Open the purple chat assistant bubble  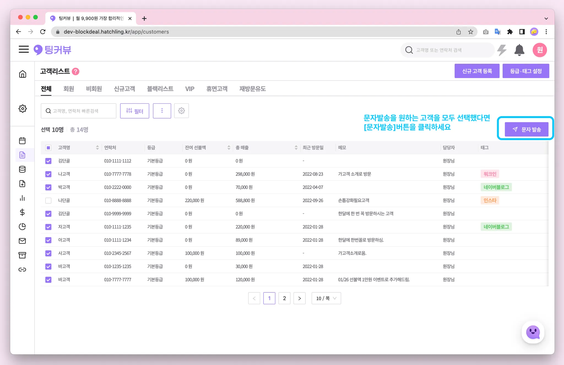(533, 332)
